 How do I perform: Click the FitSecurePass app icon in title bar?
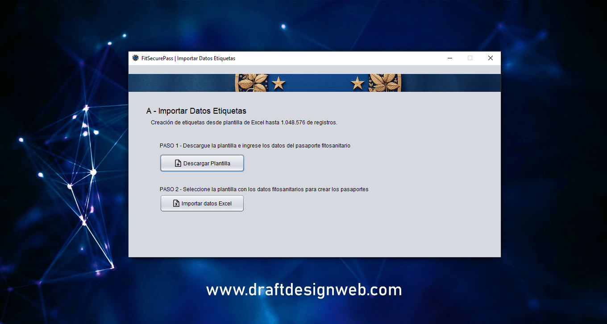136,58
